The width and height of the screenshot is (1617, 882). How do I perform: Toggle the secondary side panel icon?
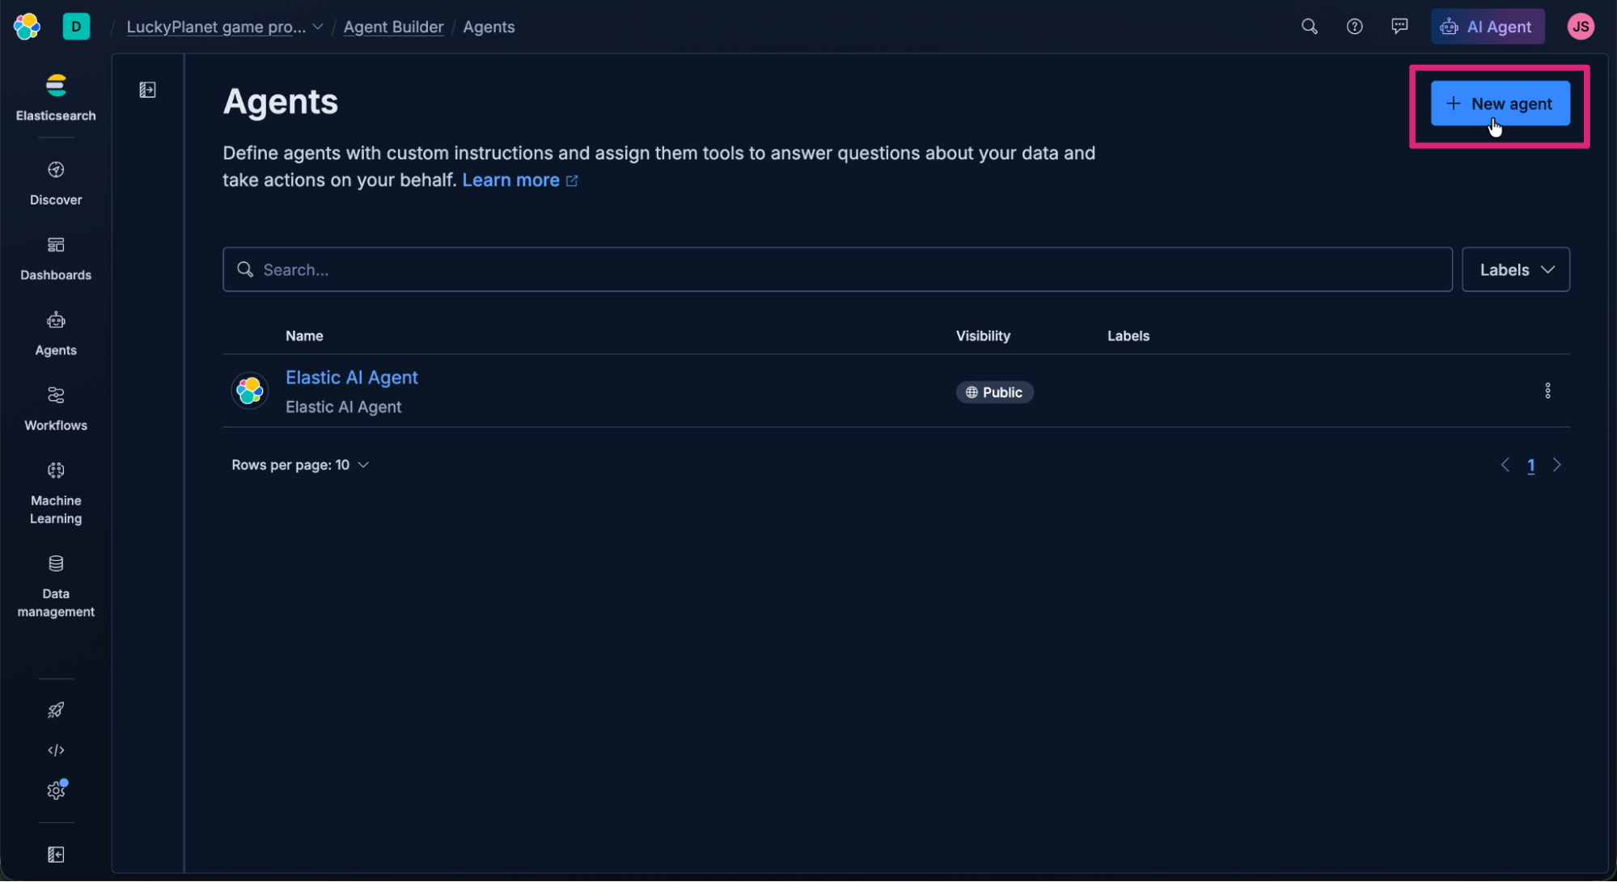tap(147, 90)
